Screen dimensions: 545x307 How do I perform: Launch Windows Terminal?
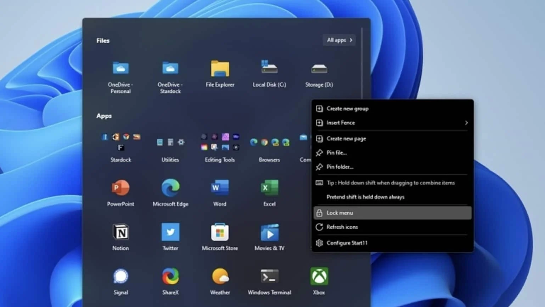(269, 281)
